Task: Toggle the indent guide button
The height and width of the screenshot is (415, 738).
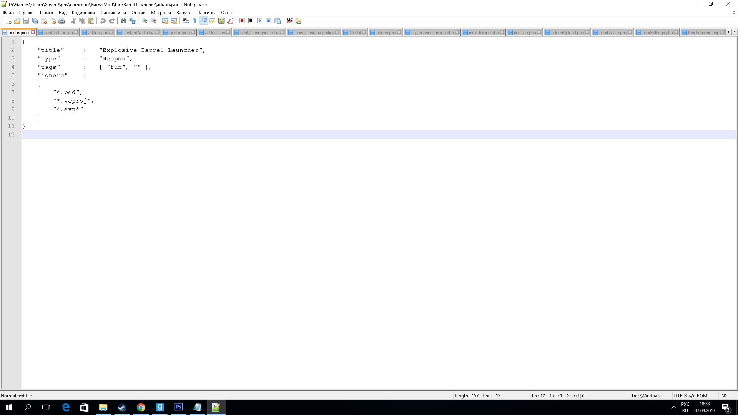Action: point(204,21)
